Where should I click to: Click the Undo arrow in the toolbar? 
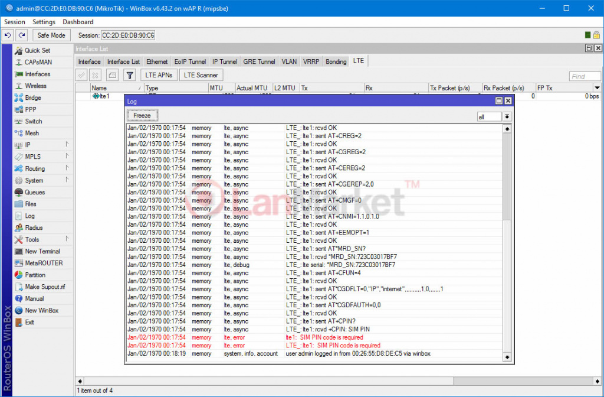8,35
